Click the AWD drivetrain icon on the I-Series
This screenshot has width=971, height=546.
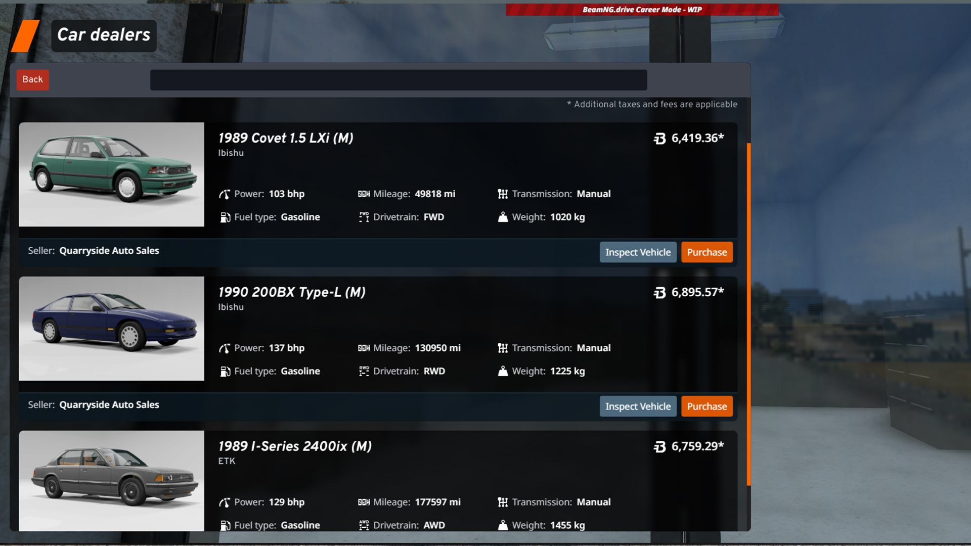[363, 525]
